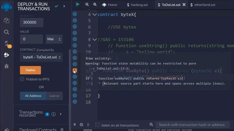
Task: Click line number 18 in the editor
Action: coord(88,102)
